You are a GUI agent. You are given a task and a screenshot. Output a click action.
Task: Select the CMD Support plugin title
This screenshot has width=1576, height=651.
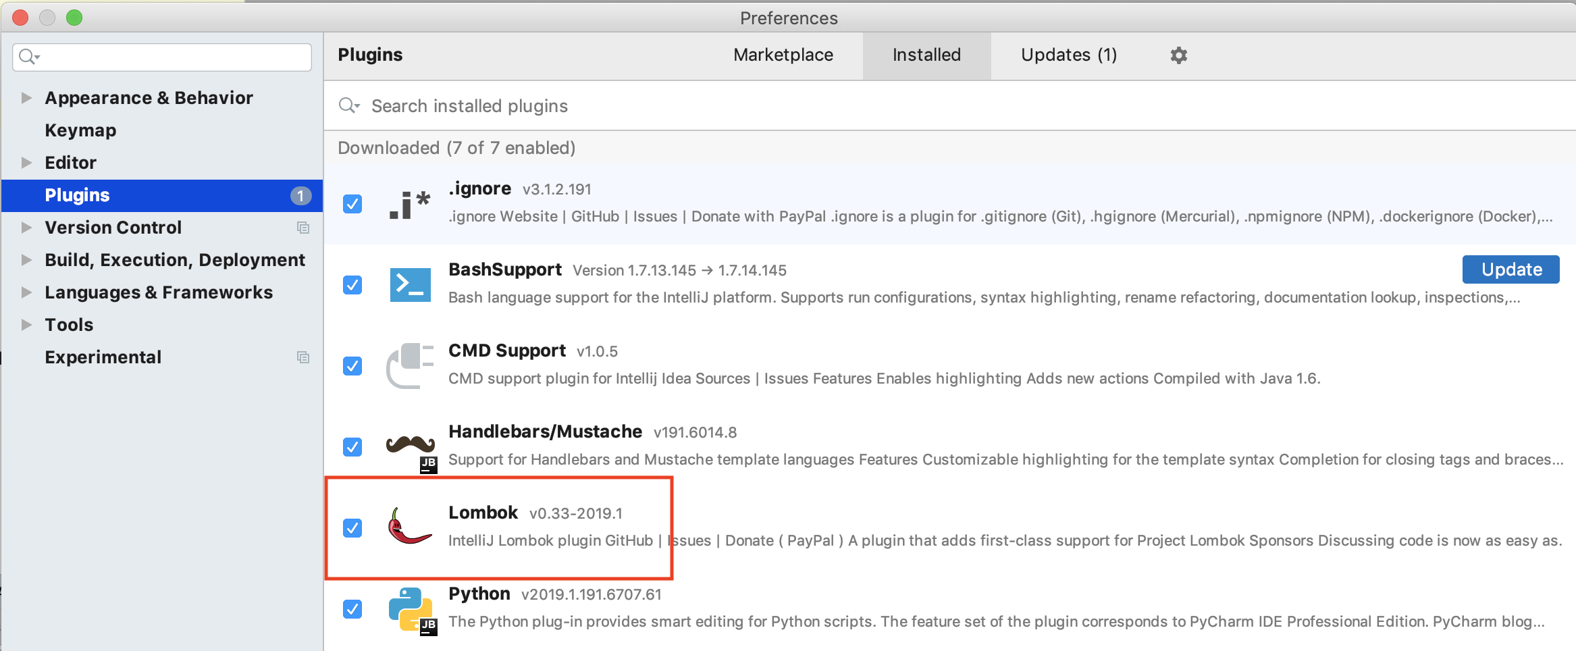pos(507,350)
